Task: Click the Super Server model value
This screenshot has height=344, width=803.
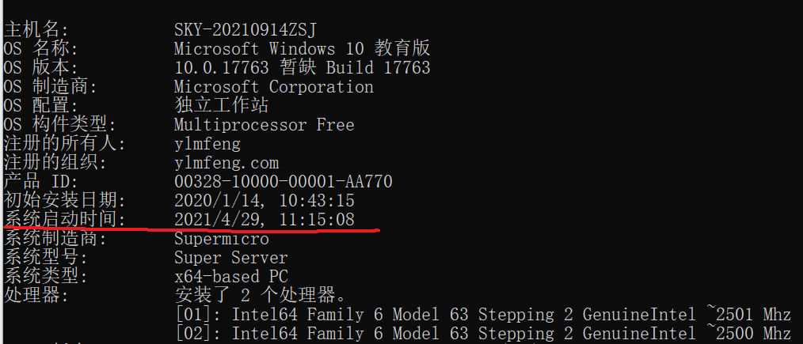Action: 231,257
